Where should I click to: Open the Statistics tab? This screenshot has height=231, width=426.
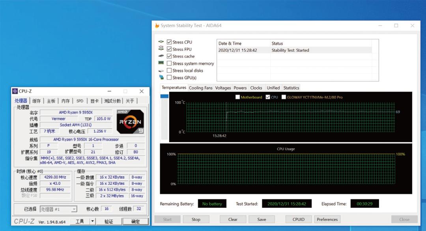pos(291,88)
